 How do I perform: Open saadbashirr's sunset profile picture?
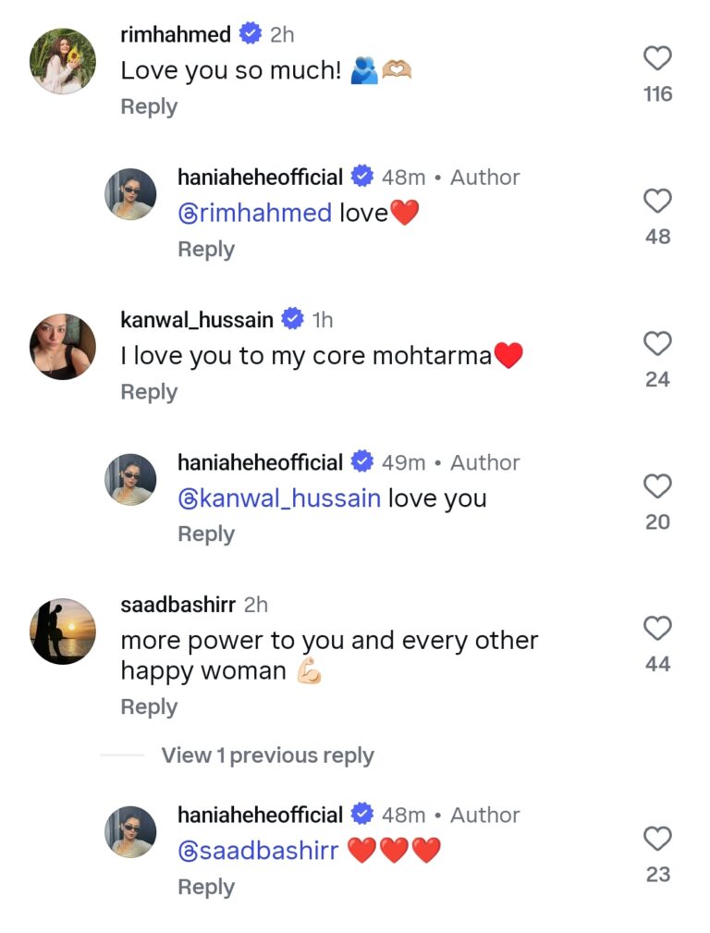click(63, 632)
